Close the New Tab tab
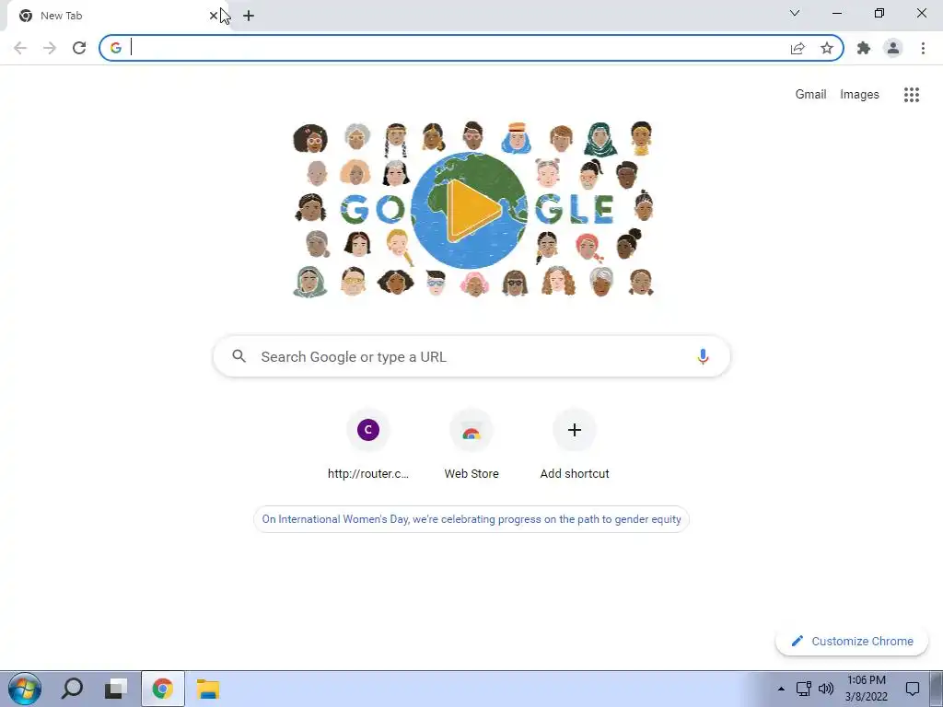Viewport: 943px width, 707px height. pos(214,16)
